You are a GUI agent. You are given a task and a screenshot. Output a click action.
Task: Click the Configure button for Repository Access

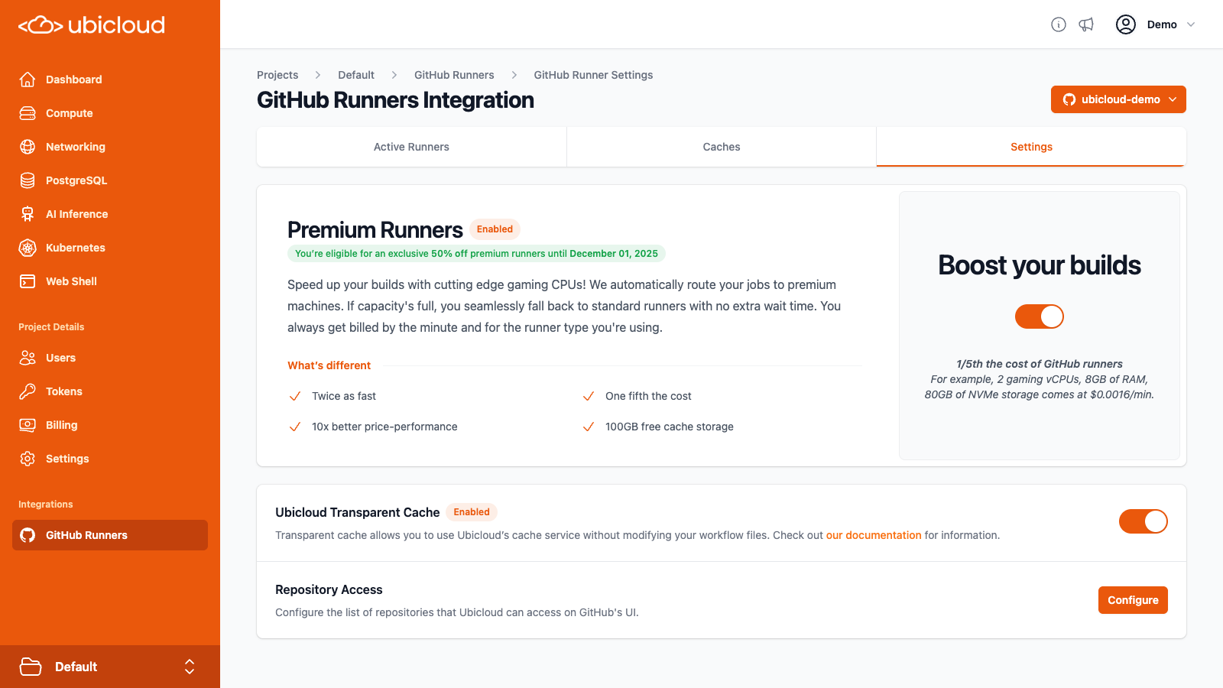[1133, 600]
